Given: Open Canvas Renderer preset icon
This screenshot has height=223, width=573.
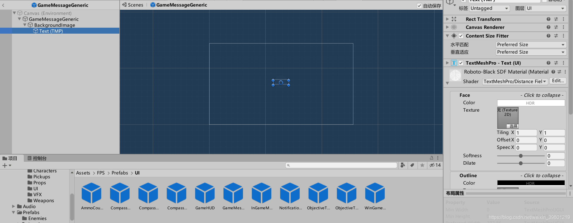Looking at the screenshot, I should [x=556, y=27].
